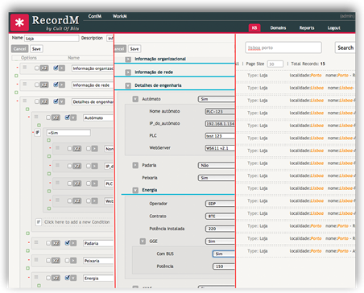Collapse the GGE group in the form preview
The image size is (364, 293).
point(143,241)
